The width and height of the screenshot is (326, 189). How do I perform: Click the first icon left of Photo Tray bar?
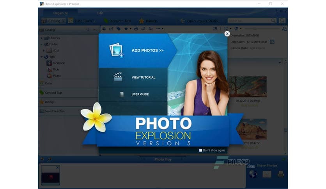click(42, 159)
